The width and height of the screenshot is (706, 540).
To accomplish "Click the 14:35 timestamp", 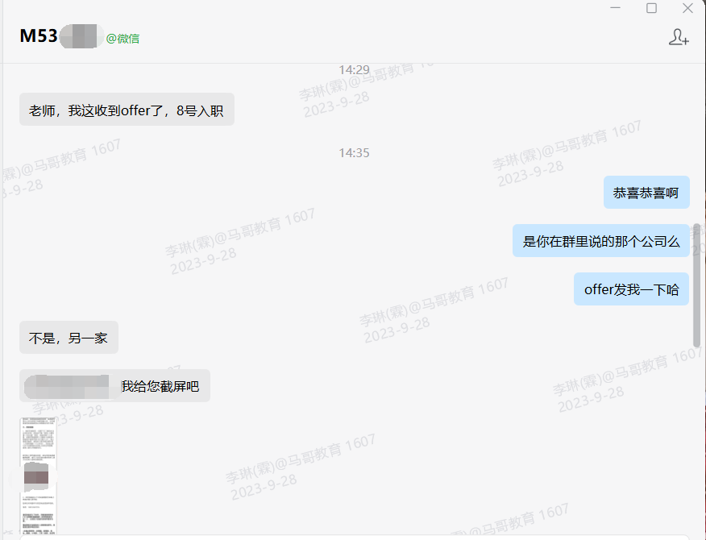I will tap(354, 152).
